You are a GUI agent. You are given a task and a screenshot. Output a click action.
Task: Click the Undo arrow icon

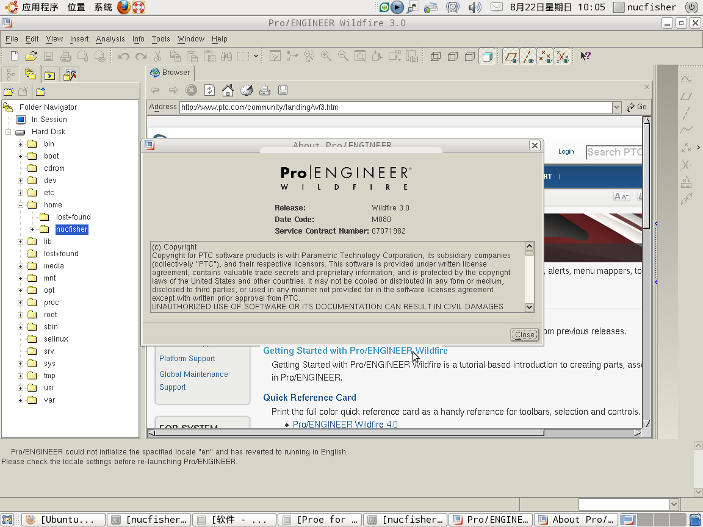(124, 56)
